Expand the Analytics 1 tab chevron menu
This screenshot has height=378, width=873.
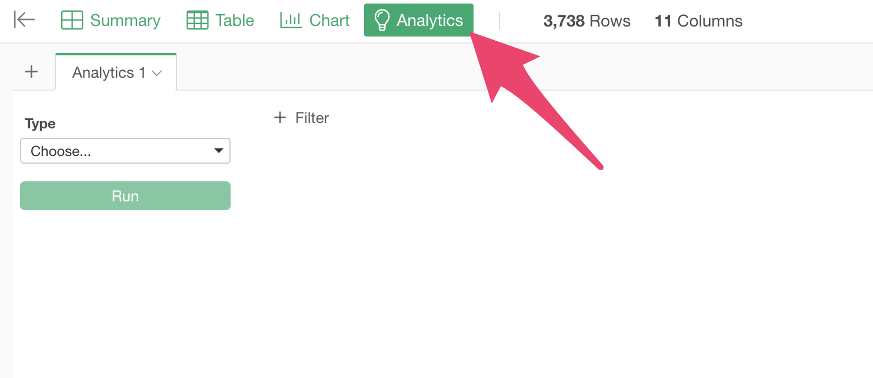156,73
